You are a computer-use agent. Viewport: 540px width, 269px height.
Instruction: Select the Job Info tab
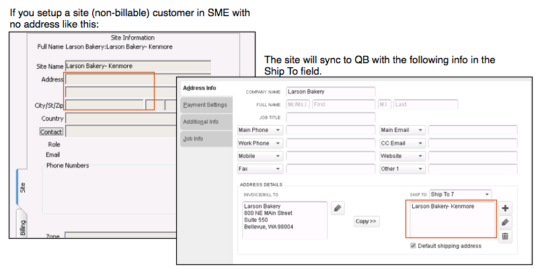click(x=206, y=139)
